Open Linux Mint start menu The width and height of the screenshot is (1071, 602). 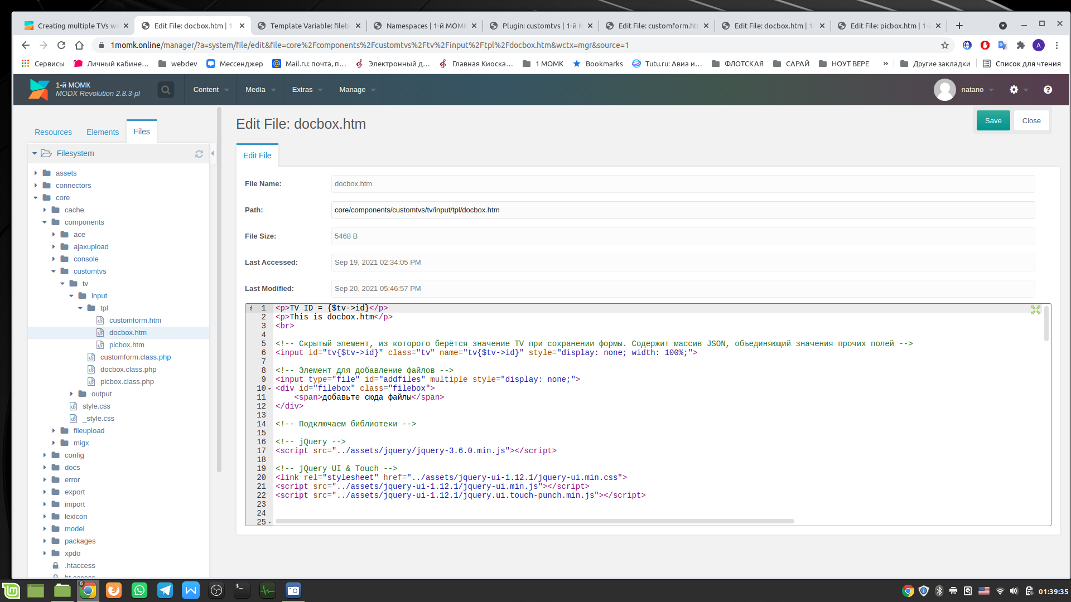click(x=11, y=590)
